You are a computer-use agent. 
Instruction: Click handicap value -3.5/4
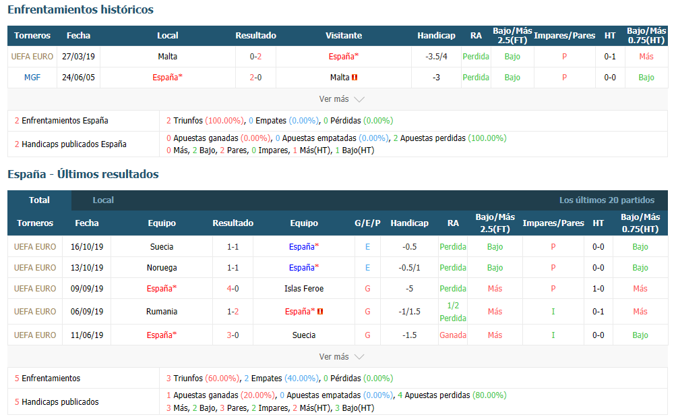coord(436,57)
